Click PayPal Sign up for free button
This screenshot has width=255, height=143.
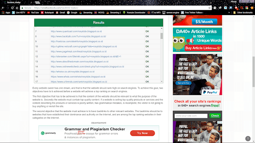183,83
